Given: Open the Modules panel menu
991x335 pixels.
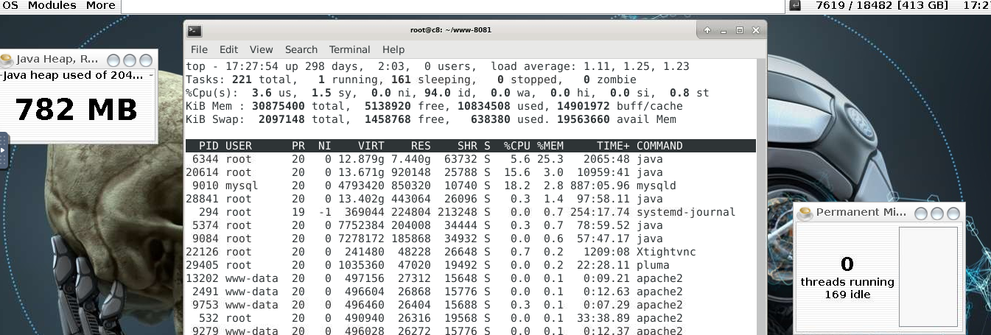Looking at the screenshot, I should 52,5.
